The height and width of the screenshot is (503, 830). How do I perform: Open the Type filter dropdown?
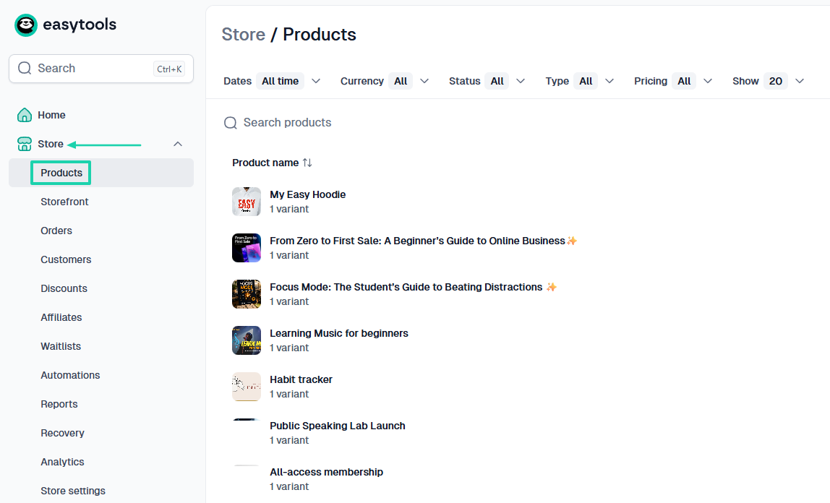(x=580, y=81)
